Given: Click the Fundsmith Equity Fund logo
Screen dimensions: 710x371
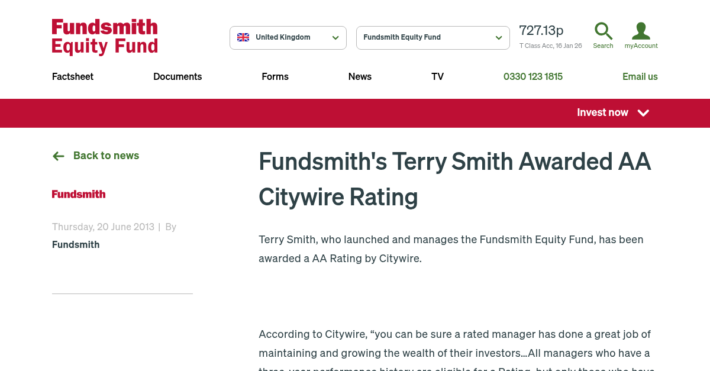Looking at the screenshot, I should point(105,37).
